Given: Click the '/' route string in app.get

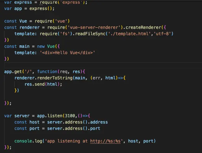Looking at the screenshot, I should click(x=28, y=72).
